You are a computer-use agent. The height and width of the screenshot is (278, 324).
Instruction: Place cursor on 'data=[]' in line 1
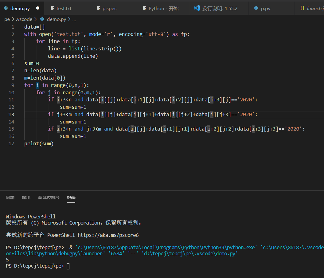point(34,27)
